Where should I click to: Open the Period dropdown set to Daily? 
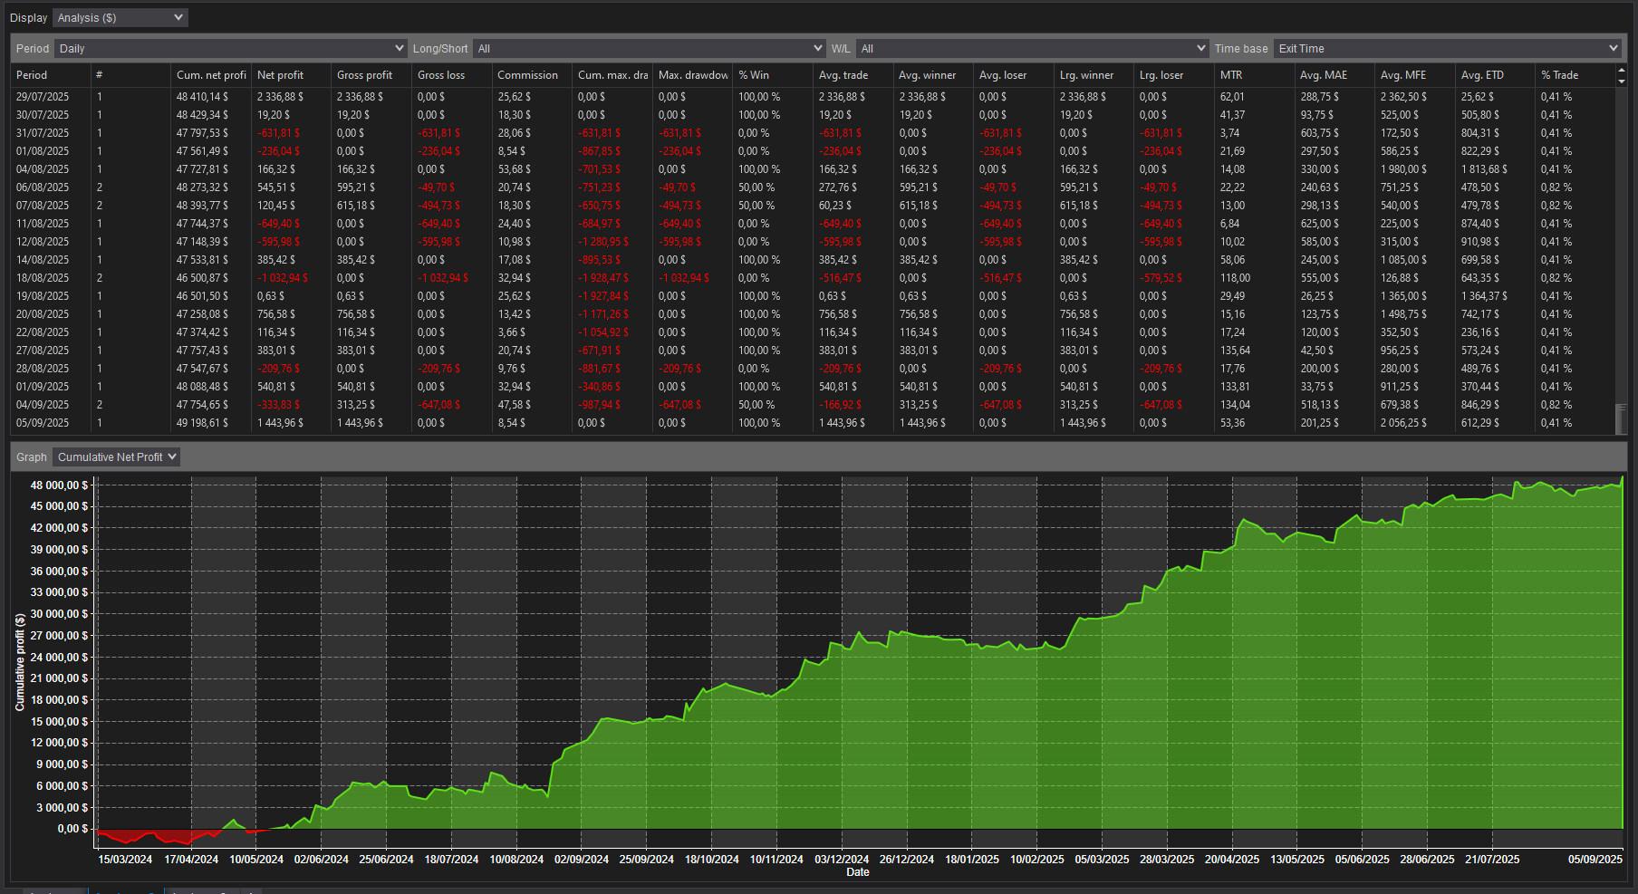tap(230, 48)
